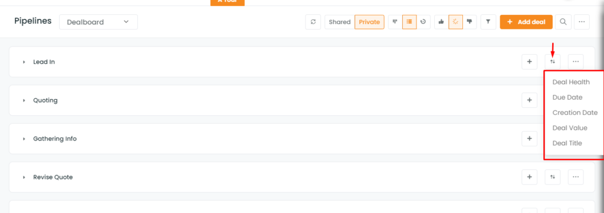Click the Add deal button
This screenshot has width=604, height=213.
pyautogui.click(x=526, y=22)
